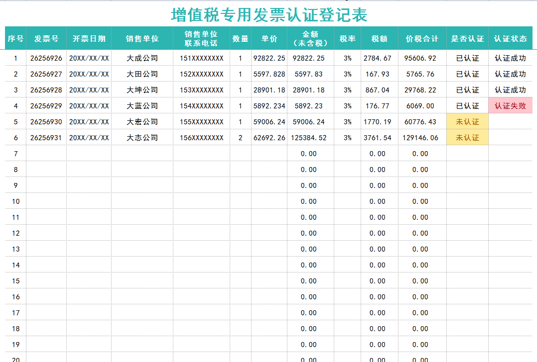Select tax amount 176.77
This screenshot has height=362, width=537.
coord(380,106)
